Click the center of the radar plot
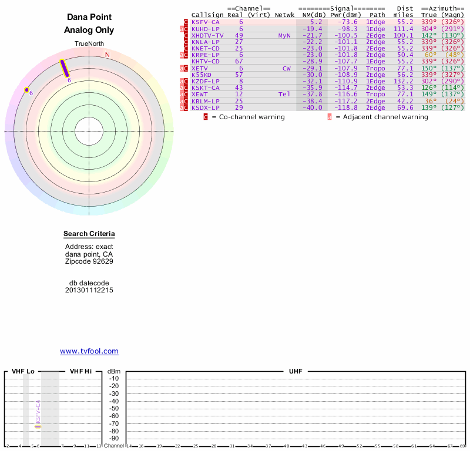Image resolution: width=470 pixels, height=451 pixels. [89, 130]
